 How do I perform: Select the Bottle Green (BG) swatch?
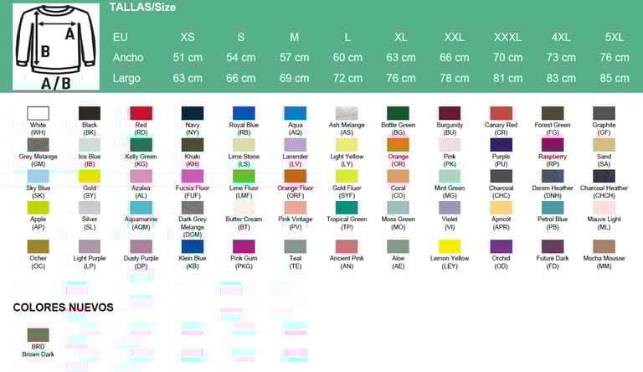(x=398, y=113)
